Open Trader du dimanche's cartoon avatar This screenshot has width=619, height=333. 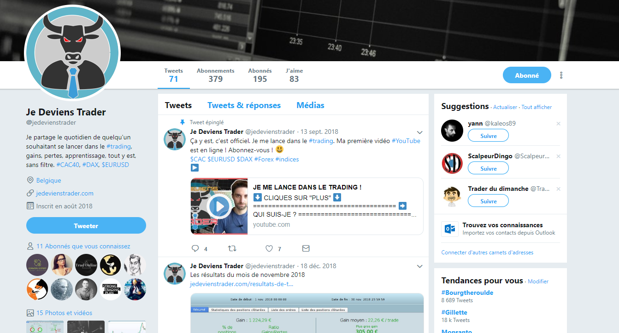click(x=452, y=196)
